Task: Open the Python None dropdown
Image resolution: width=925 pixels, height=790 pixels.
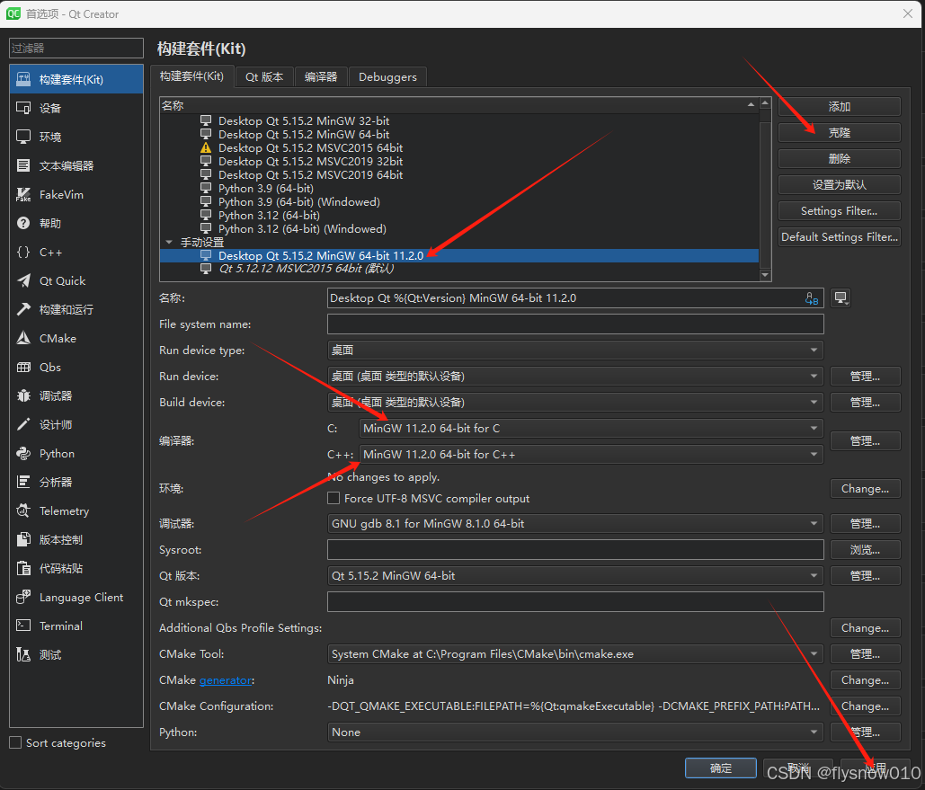Action: tap(575, 732)
